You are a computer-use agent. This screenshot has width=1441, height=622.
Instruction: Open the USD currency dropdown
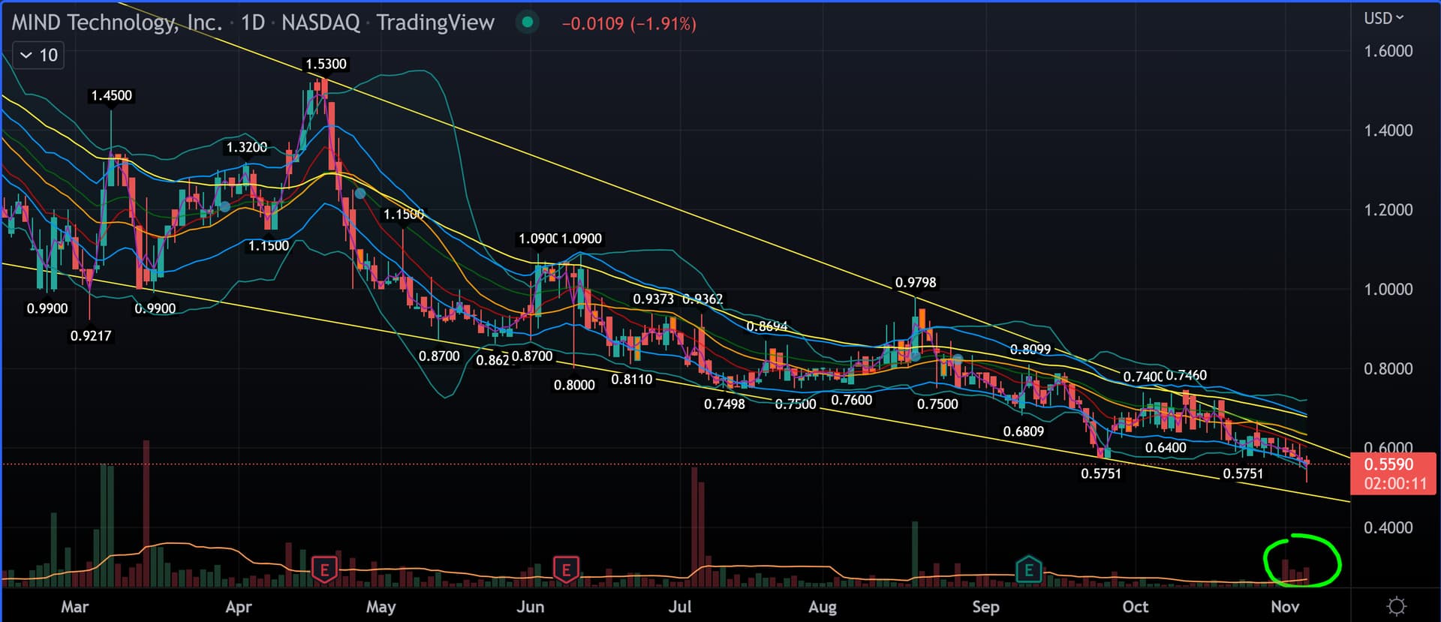coord(1382,18)
